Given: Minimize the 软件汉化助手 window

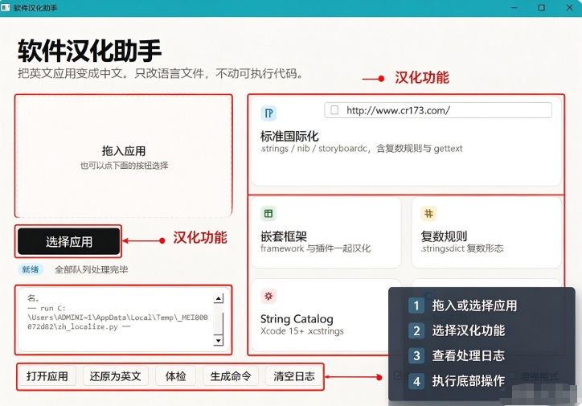Looking at the screenshot, I should (x=514, y=7).
